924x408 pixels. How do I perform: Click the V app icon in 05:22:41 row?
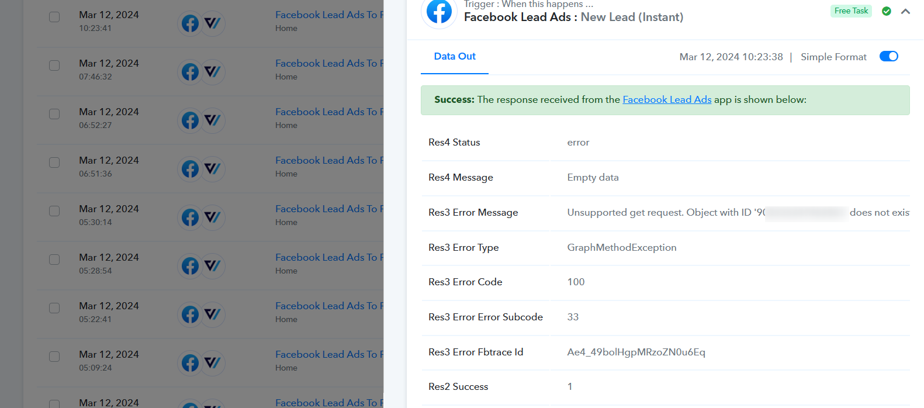click(213, 314)
